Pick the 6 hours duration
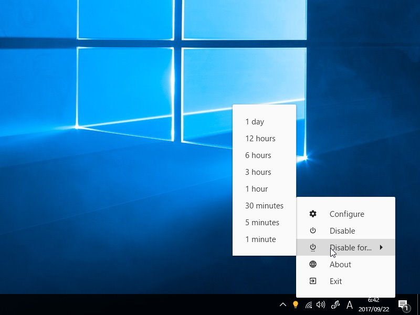Viewport: 420px width, 315px height. point(265,155)
